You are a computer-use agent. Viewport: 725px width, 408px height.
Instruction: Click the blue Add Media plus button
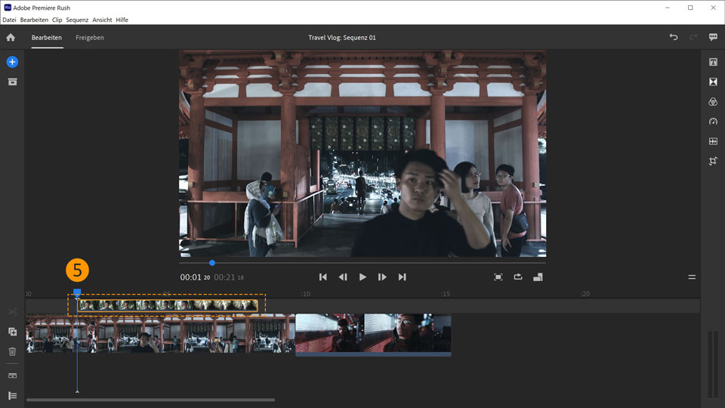tap(13, 62)
